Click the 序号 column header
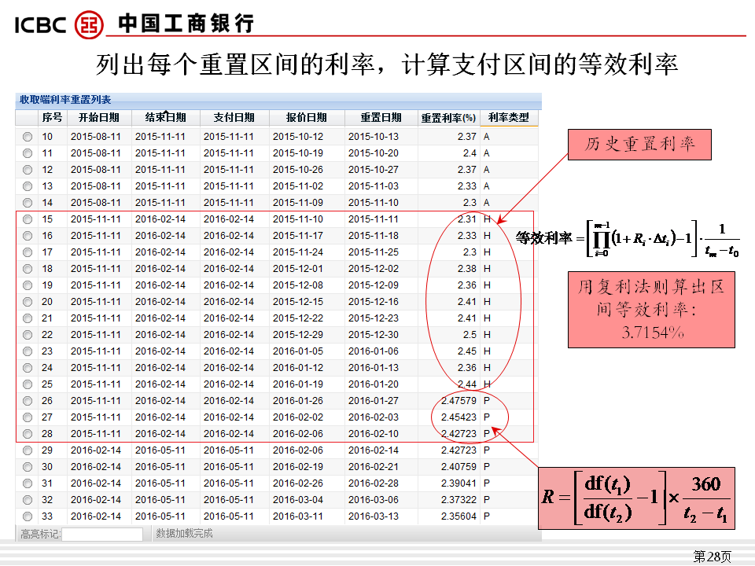The height and width of the screenshot is (566, 755). pos(52,118)
